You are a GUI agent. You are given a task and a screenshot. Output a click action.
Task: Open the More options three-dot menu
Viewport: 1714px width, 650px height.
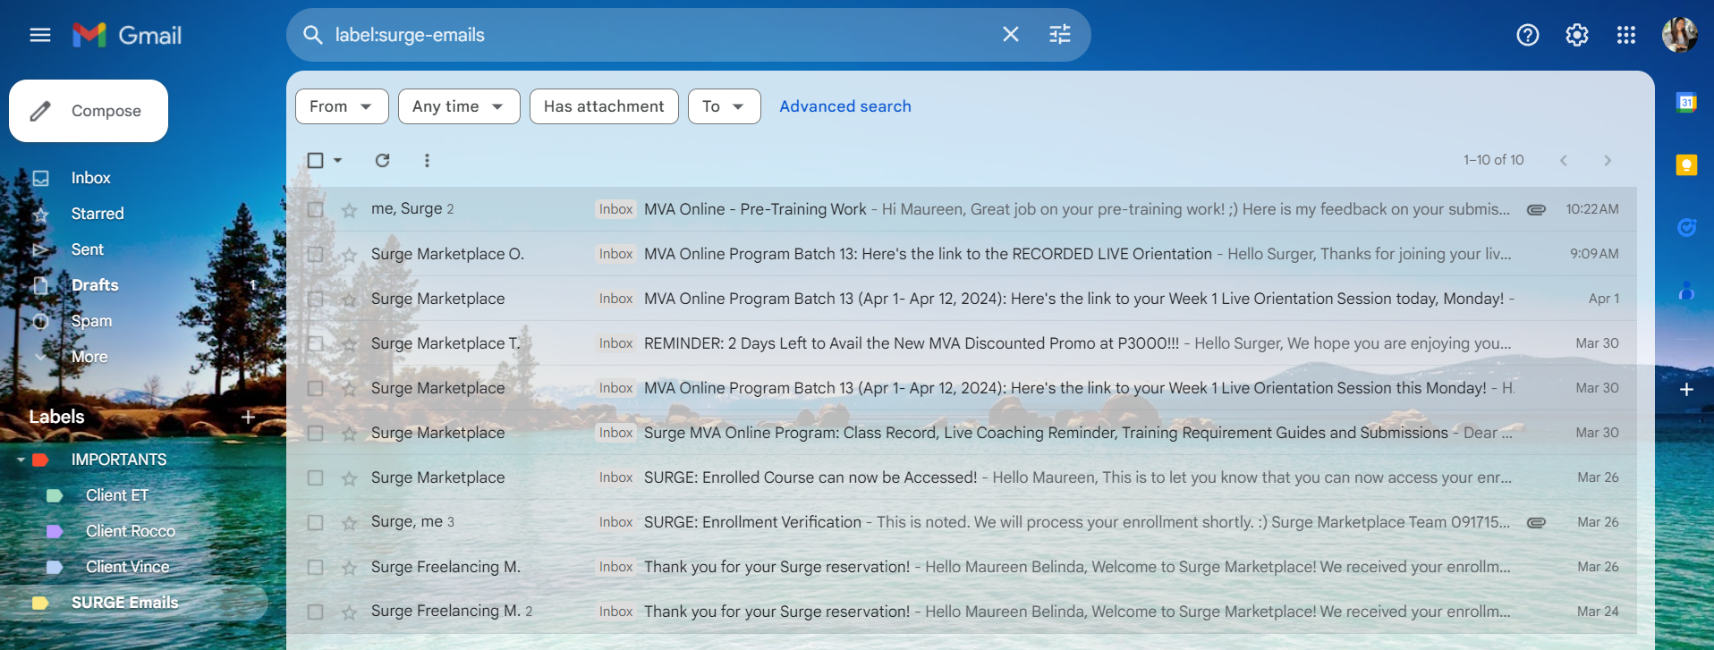(x=427, y=160)
